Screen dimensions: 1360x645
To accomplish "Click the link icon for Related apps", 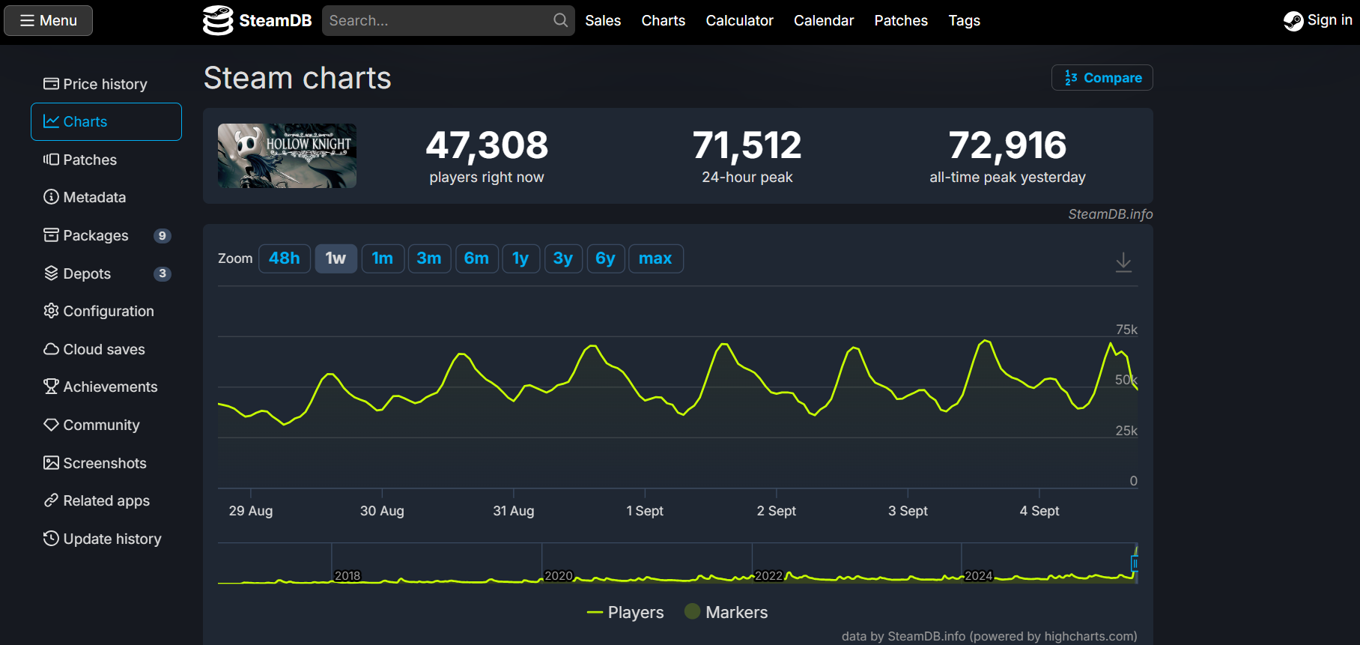I will [51, 500].
